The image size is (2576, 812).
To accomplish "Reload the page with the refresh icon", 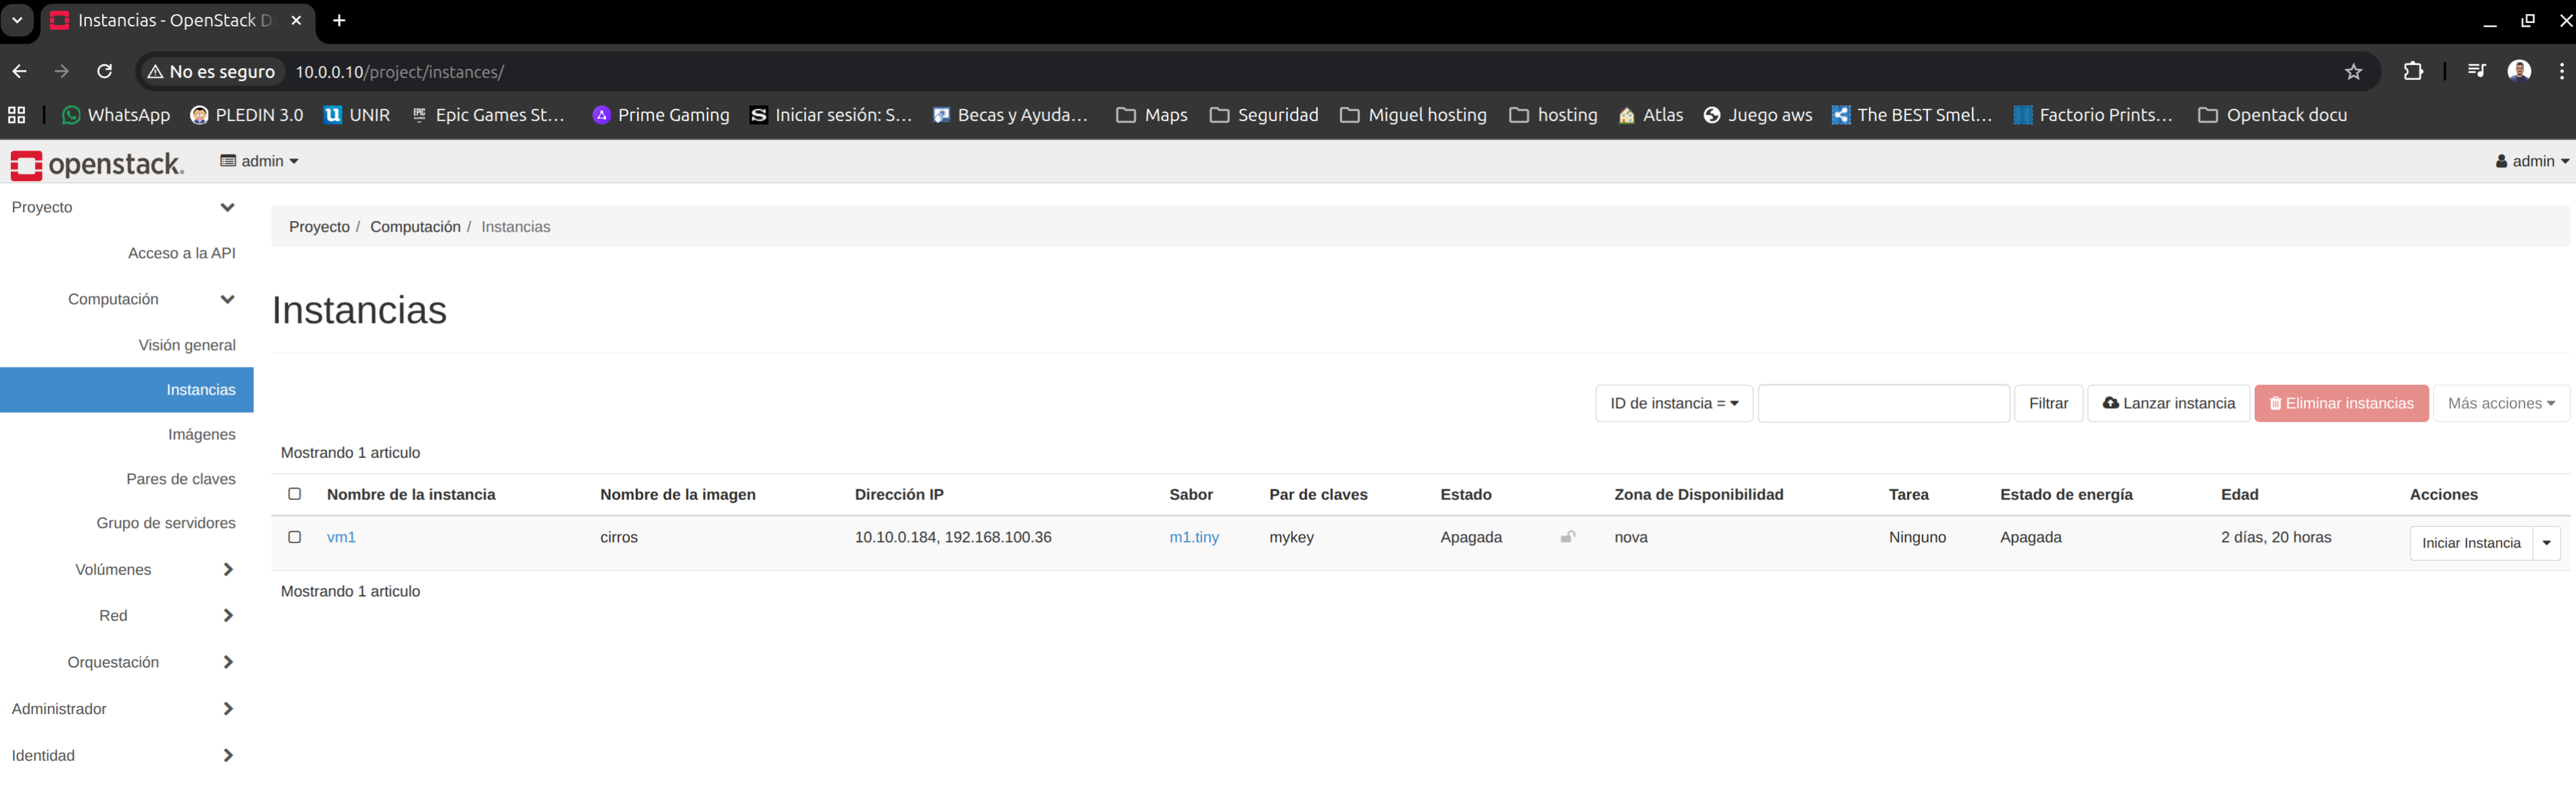I will pyautogui.click(x=104, y=71).
